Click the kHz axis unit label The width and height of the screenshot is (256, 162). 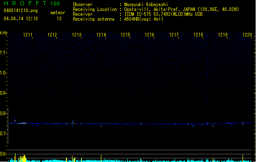click(x=4, y=33)
